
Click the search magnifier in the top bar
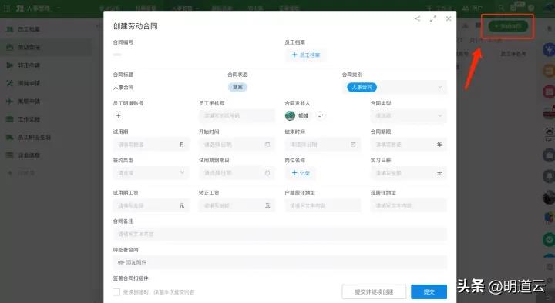coord(501,8)
